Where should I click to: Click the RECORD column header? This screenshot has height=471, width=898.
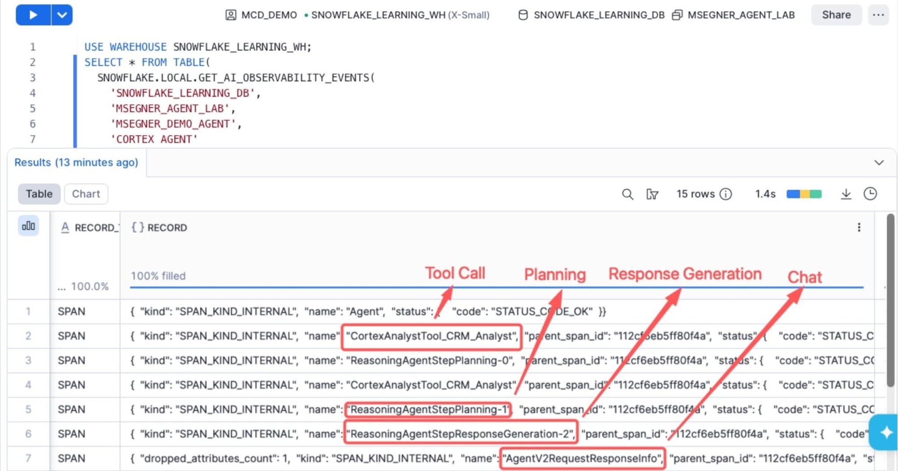click(x=159, y=228)
